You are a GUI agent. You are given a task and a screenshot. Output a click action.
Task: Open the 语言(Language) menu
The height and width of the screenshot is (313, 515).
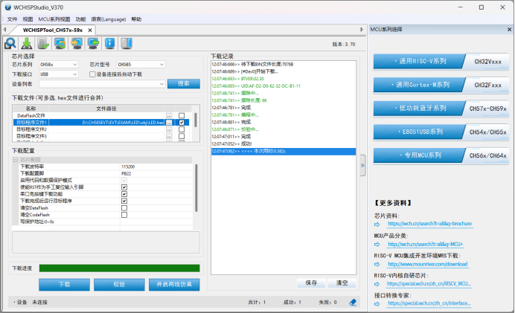109,19
